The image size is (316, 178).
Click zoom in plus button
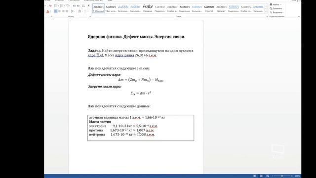point(292,176)
